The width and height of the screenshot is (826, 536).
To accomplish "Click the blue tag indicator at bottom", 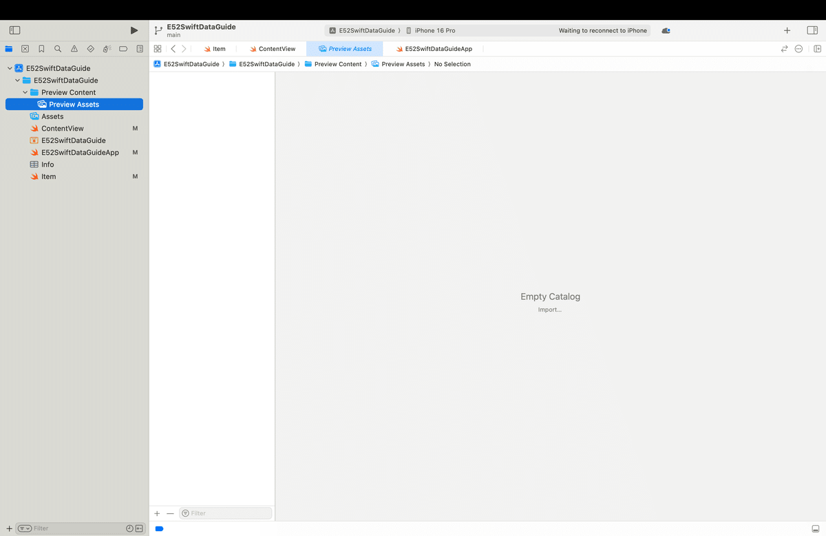I will coord(159,528).
